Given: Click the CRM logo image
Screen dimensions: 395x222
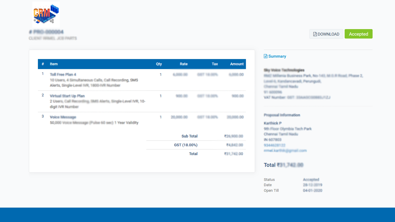Looking at the screenshot, I should [x=46, y=14].
